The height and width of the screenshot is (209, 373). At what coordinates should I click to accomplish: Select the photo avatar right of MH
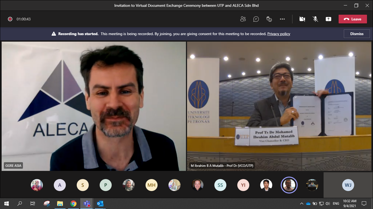point(174,185)
